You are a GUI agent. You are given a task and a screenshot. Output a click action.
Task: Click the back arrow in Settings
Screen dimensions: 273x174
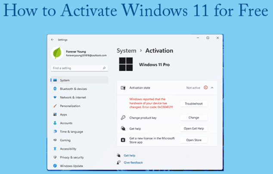pyautogui.click(x=52, y=39)
